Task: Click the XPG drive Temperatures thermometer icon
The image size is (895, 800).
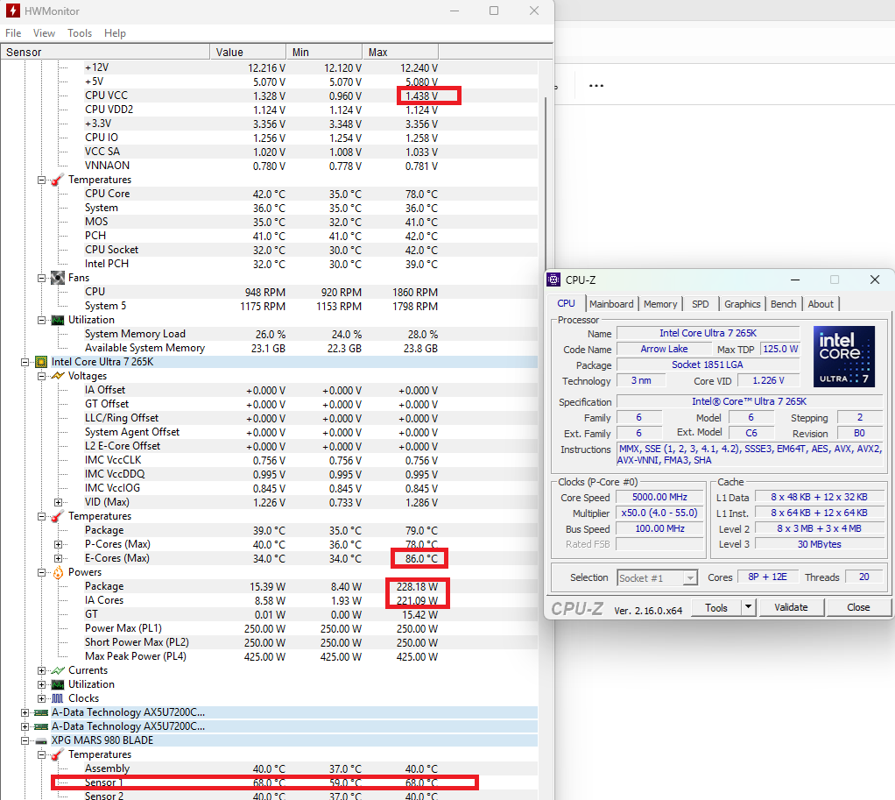Action: click(x=58, y=755)
